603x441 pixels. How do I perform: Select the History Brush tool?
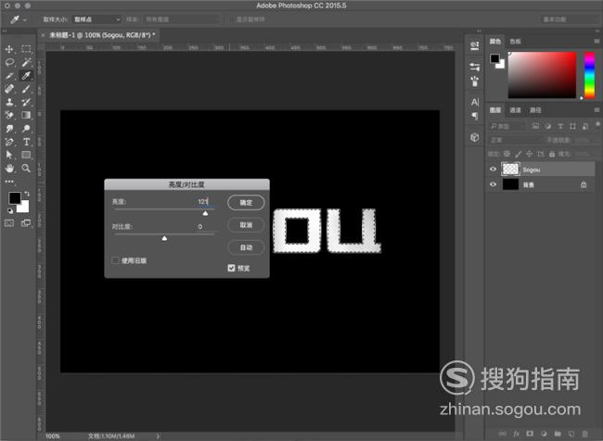pos(26,102)
